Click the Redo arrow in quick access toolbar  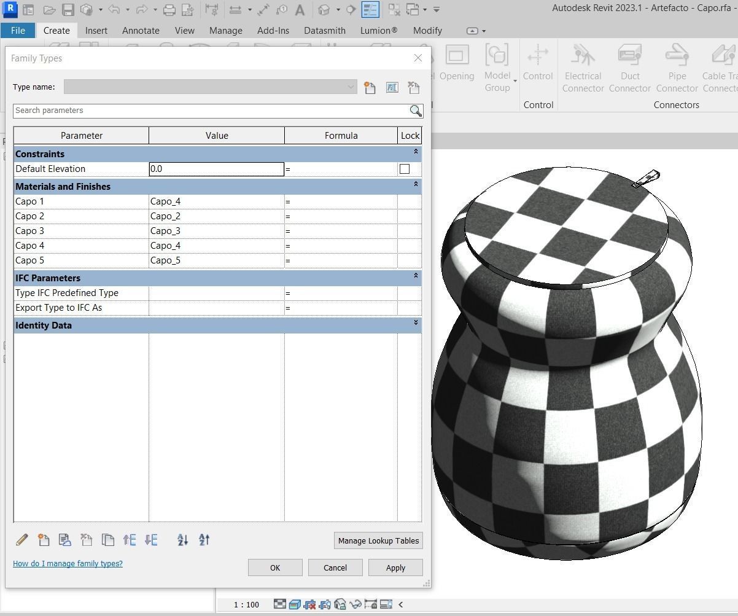tap(142, 10)
